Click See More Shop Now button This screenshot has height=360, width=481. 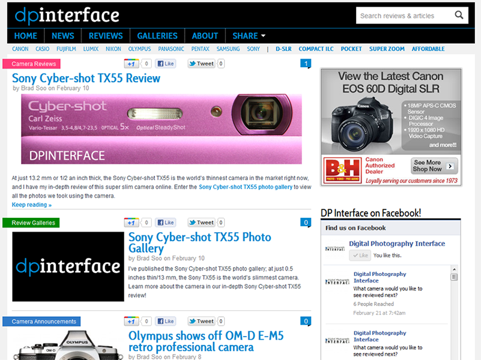coord(434,166)
